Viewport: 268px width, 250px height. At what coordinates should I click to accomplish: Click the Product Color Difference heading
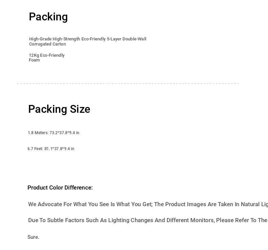(60, 188)
